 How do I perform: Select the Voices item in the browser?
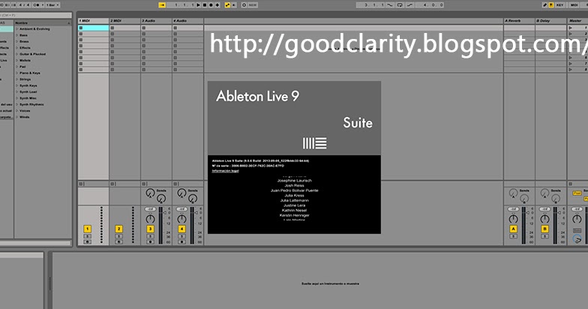point(25,111)
